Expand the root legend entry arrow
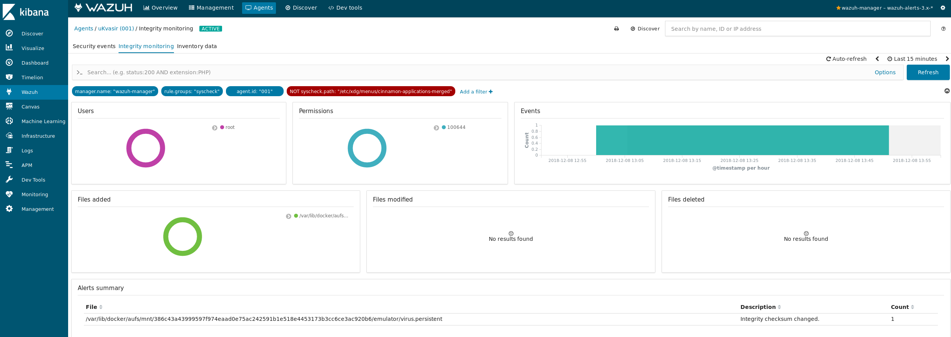 pyautogui.click(x=215, y=128)
